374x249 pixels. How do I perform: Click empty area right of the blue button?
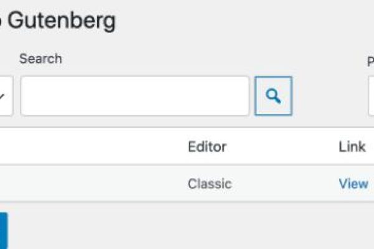(187, 230)
